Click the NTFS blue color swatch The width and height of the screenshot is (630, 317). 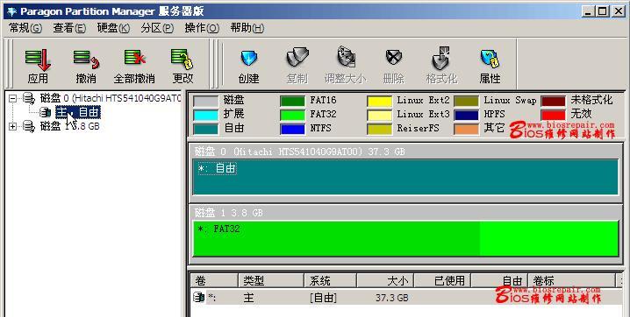click(x=292, y=129)
